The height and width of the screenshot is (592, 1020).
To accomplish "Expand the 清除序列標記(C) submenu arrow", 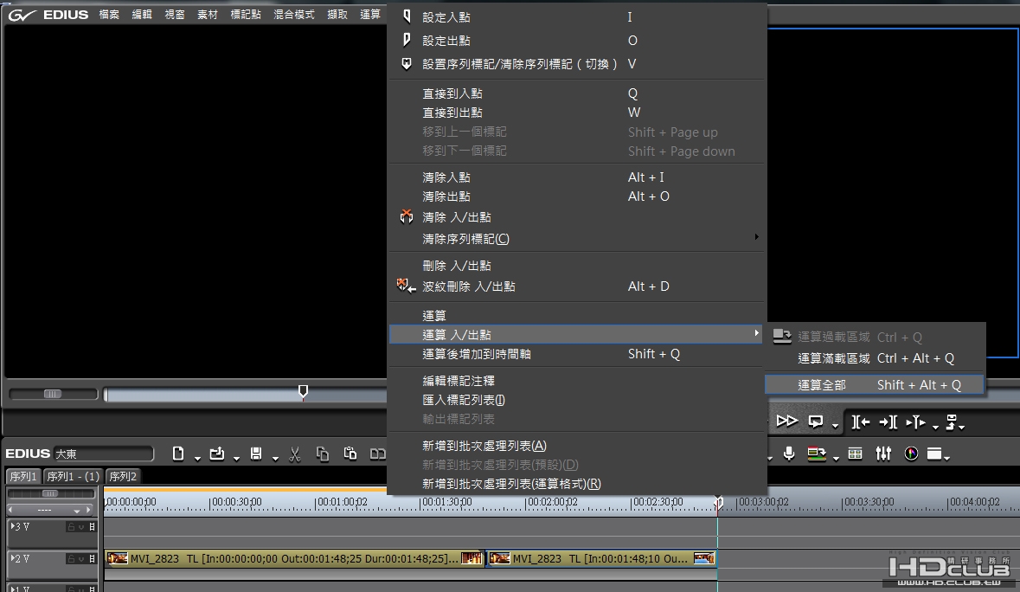I will pos(756,237).
